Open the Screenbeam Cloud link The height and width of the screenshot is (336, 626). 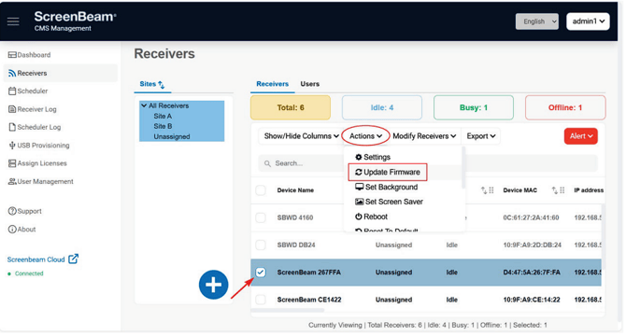click(36, 259)
